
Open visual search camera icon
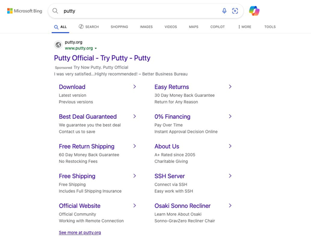235,11
